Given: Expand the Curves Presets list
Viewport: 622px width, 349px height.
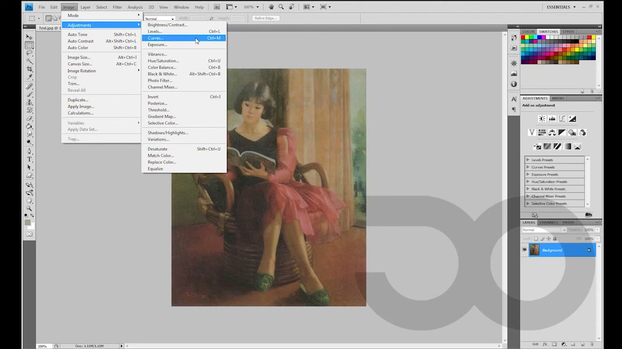Looking at the screenshot, I should pyautogui.click(x=528, y=167).
